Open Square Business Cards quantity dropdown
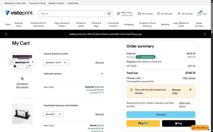 pyautogui.click(x=56, y=62)
